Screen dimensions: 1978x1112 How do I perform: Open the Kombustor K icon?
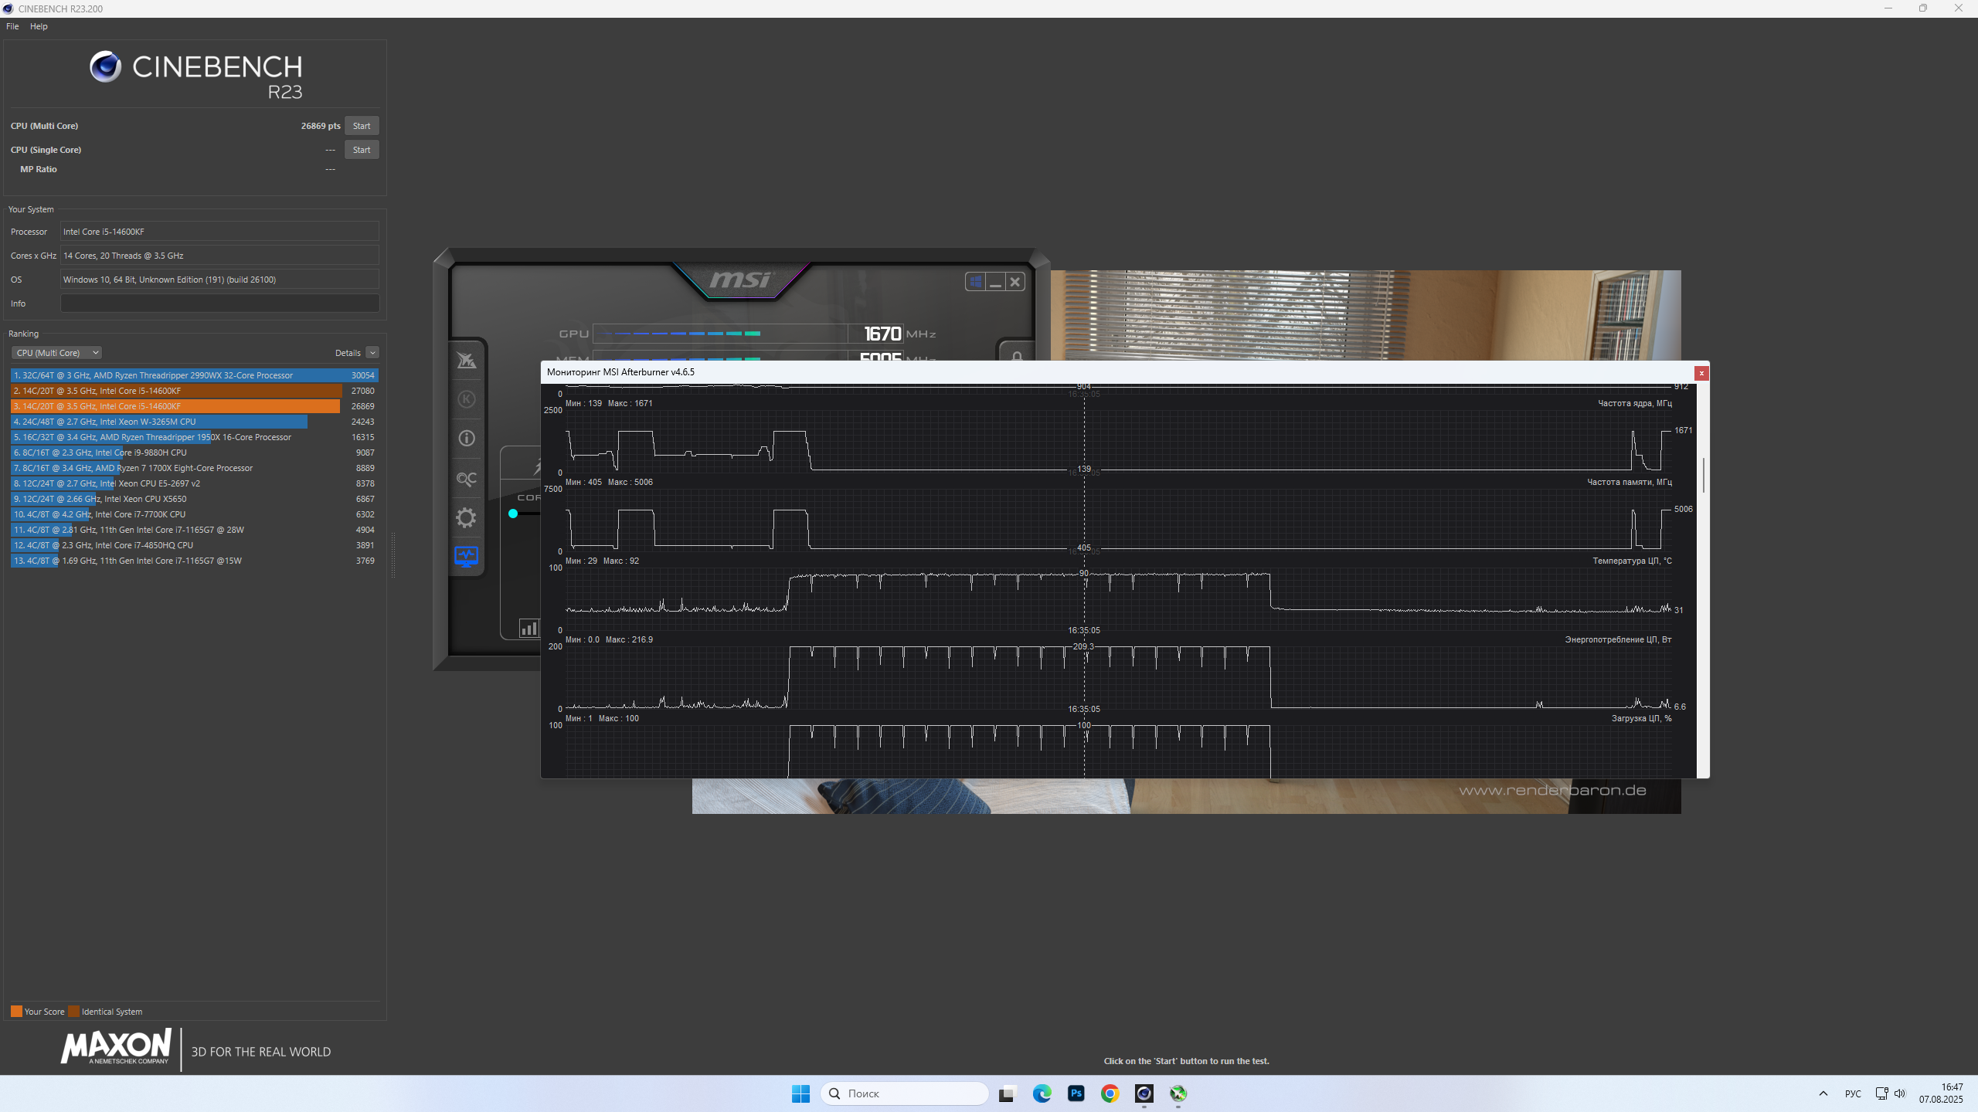[x=466, y=399]
